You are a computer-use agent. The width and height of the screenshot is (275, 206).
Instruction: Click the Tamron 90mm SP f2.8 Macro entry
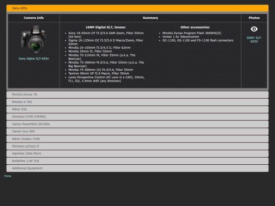pyautogui.click(x=99, y=73)
